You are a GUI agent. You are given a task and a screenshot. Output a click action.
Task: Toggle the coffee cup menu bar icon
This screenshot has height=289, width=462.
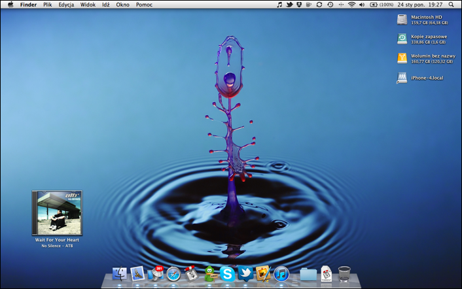click(x=309, y=5)
